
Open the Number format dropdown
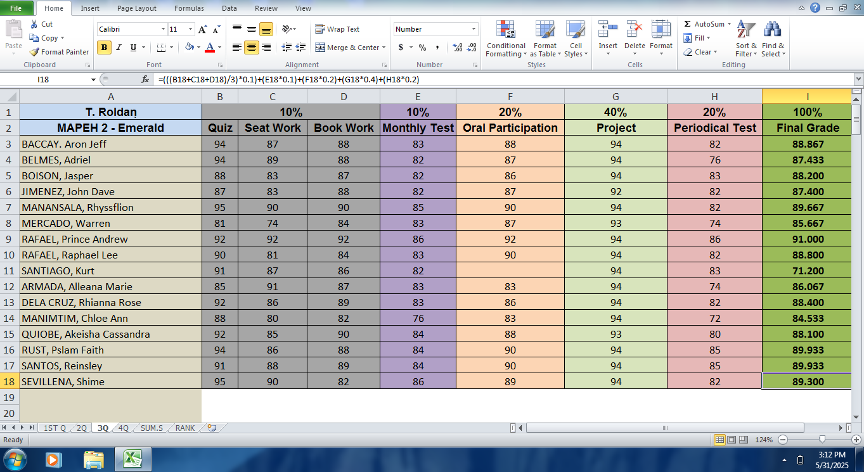[x=474, y=29]
